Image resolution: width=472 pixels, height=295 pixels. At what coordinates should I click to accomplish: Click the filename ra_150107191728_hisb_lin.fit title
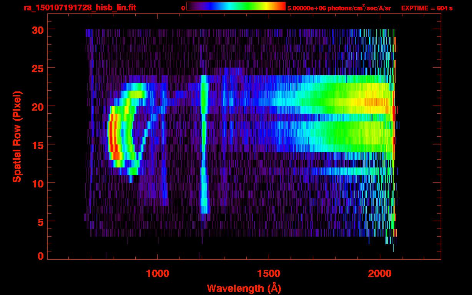coord(80,8)
